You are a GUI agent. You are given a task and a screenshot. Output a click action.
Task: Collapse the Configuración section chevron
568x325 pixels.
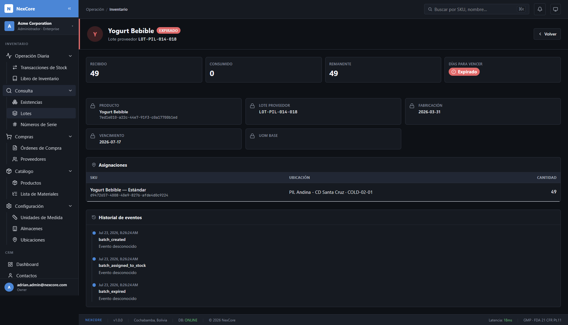pyautogui.click(x=70, y=206)
